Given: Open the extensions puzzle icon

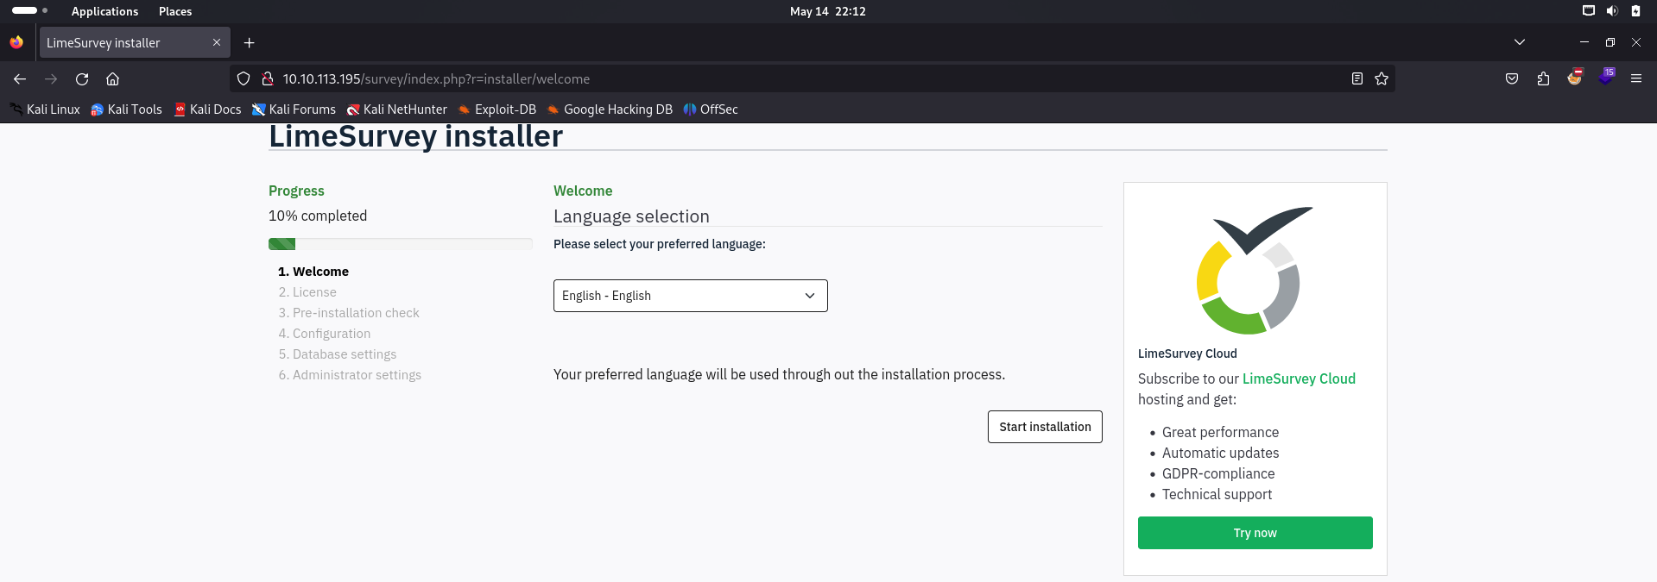Looking at the screenshot, I should tap(1543, 78).
